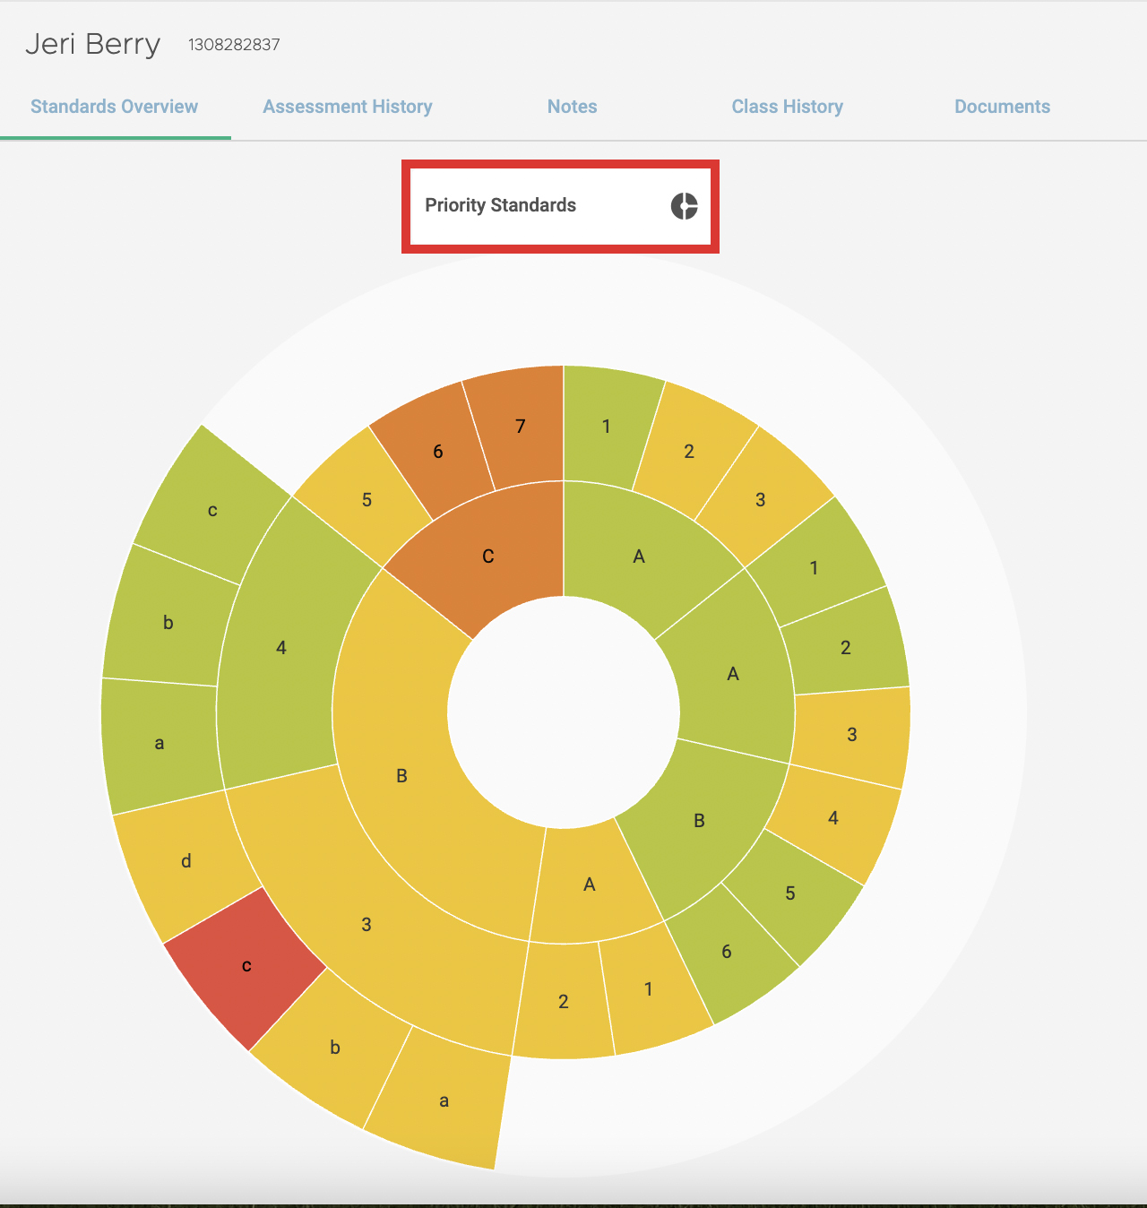Image resolution: width=1147 pixels, height=1208 pixels.
Task: Switch to the Standards Overview tab
Action: click(115, 107)
